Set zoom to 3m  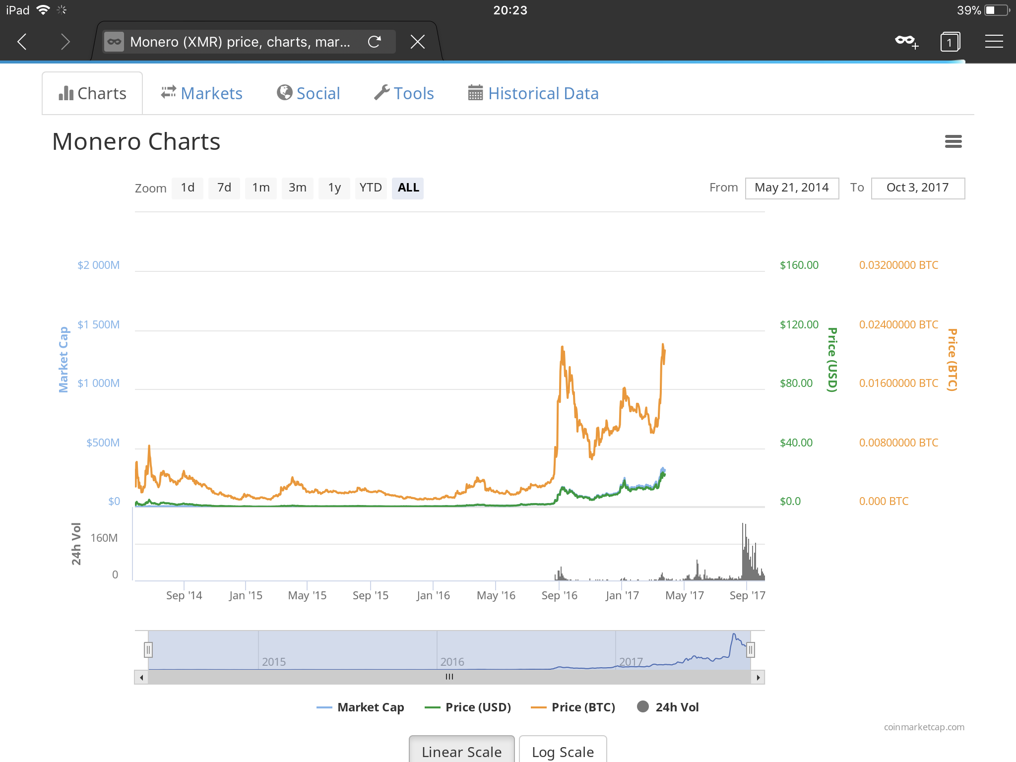pos(298,188)
